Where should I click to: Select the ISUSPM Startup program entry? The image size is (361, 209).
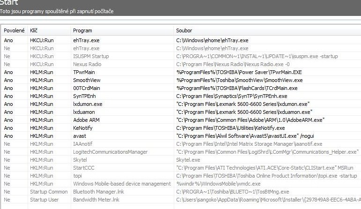pyautogui.click(x=91, y=56)
